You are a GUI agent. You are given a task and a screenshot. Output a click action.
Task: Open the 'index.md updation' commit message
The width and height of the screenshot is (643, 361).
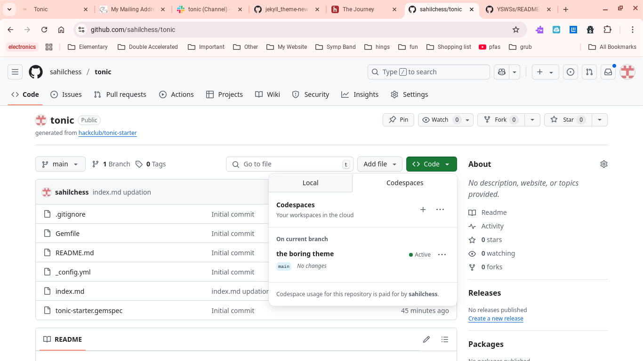pyautogui.click(x=122, y=192)
